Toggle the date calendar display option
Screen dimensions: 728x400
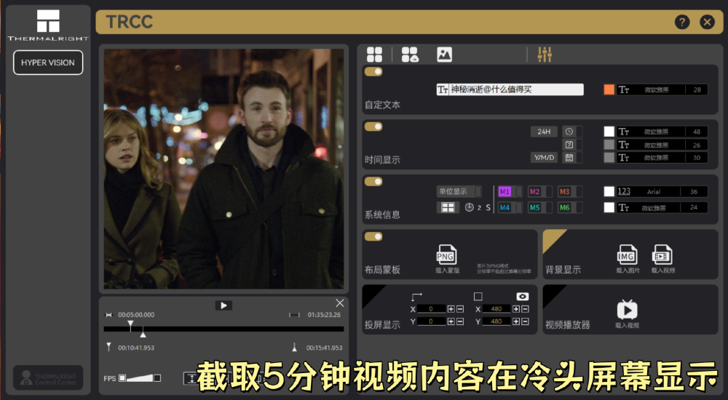(572, 157)
